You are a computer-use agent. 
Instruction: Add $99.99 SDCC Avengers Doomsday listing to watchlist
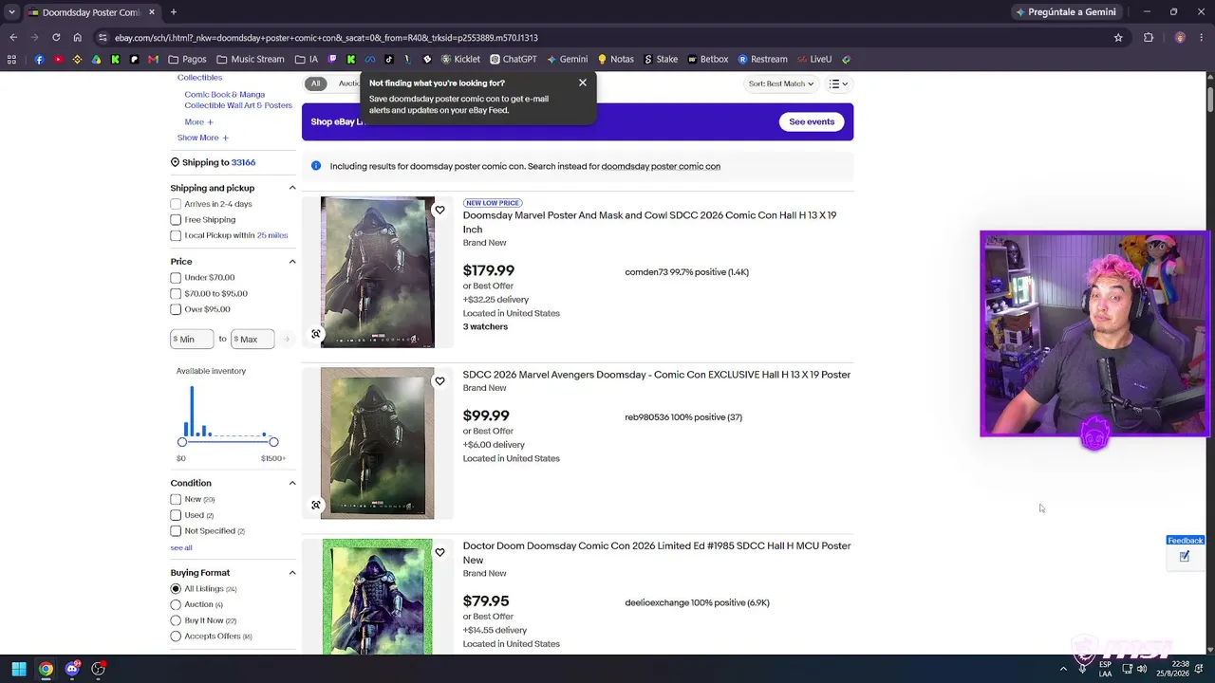click(439, 381)
